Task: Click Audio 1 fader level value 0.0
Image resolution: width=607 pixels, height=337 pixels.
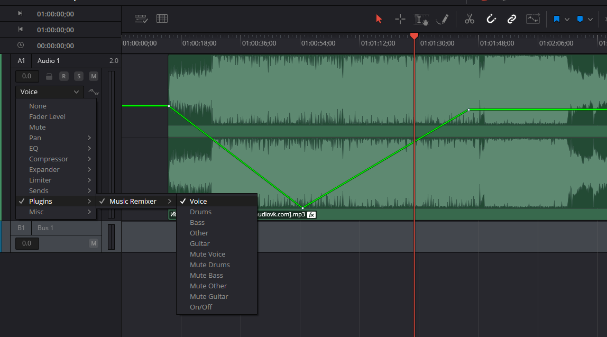Action: click(x=27, y=76)
